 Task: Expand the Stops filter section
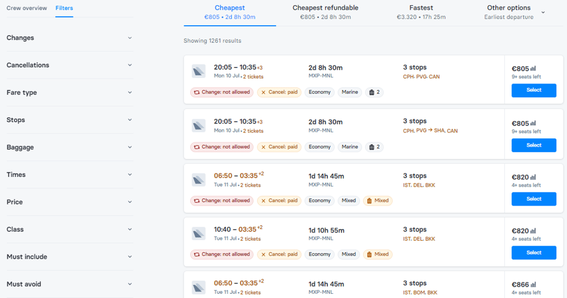click(69, 120)
